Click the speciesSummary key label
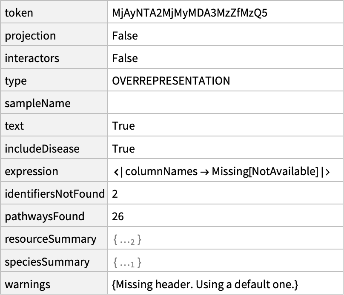Viewport: 344px width, 295px height. (x=47, y=262)
